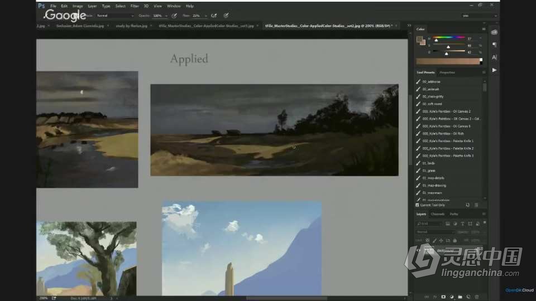The width and height of the screenshot is (536, 301).
Task: Click the background color swatch
Action: [423, 43]
